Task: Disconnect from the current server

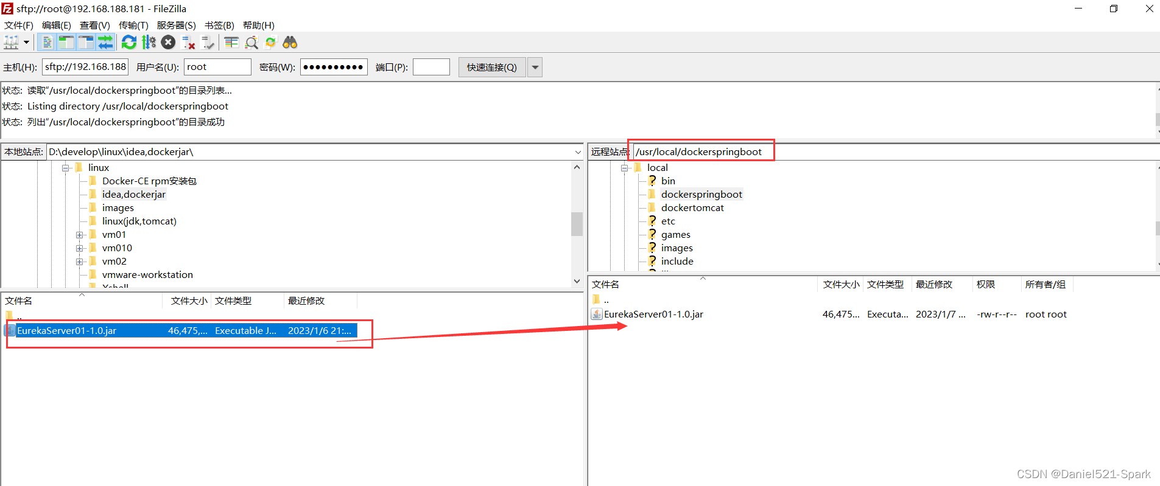Action: coord(189,43)
